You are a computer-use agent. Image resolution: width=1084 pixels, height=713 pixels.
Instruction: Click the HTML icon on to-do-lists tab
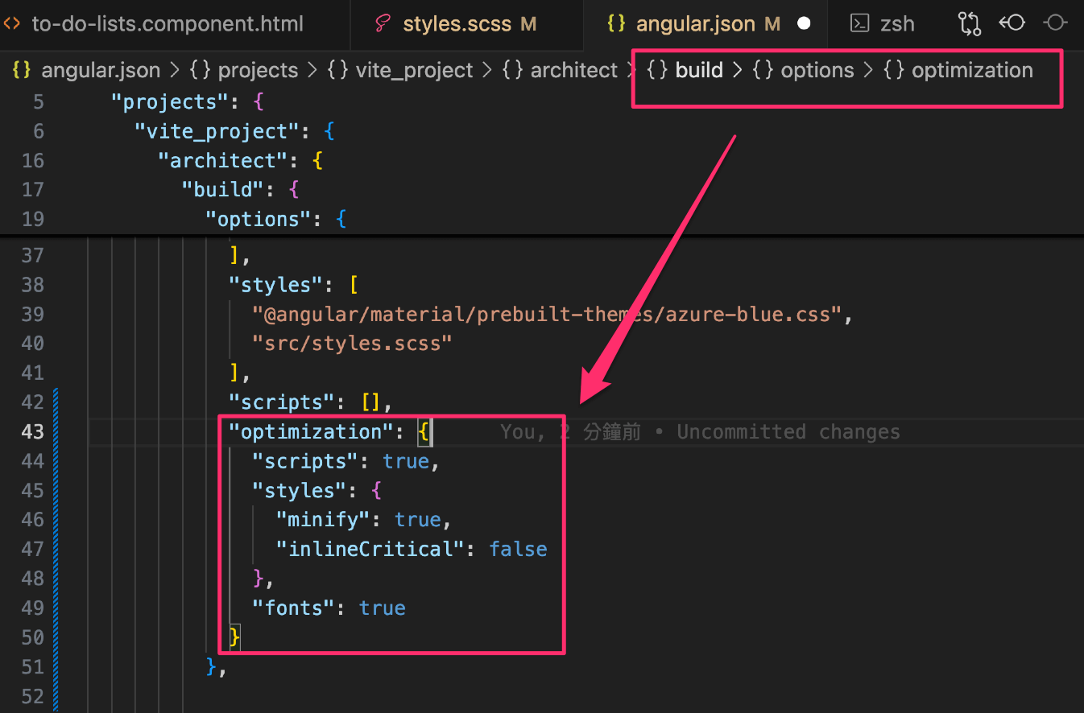click(x=13, y=23)
